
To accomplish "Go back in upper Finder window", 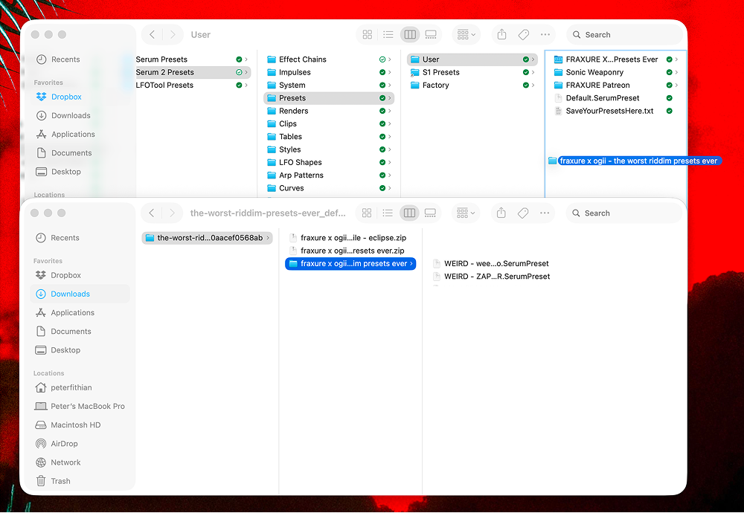I will 152,35.
